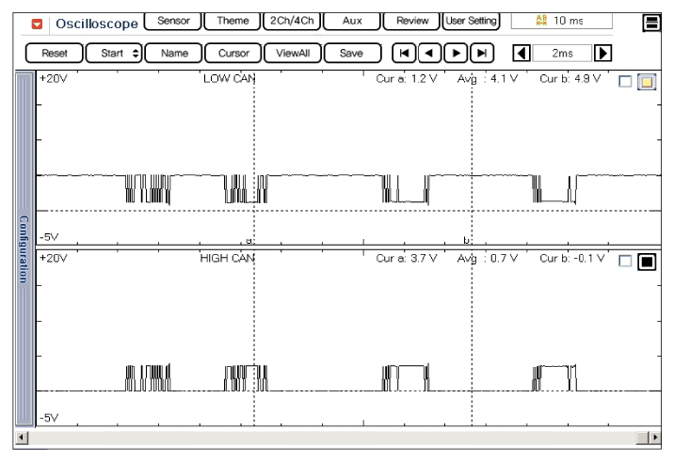The height and width of the screenshot is (462, 674).
Task: Open the Aux tab
Action: pyautogui.click(x=352, y=21)
